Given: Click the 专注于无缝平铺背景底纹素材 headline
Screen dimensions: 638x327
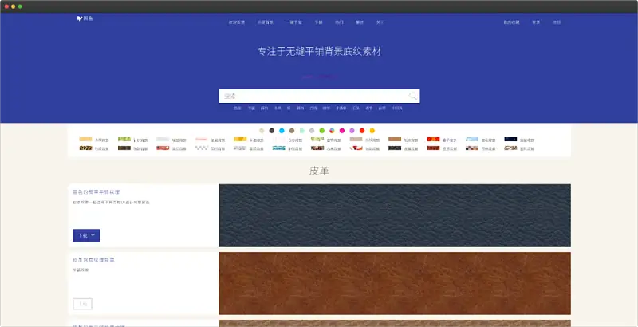Looking at the screenshot, I should point(320,52).
